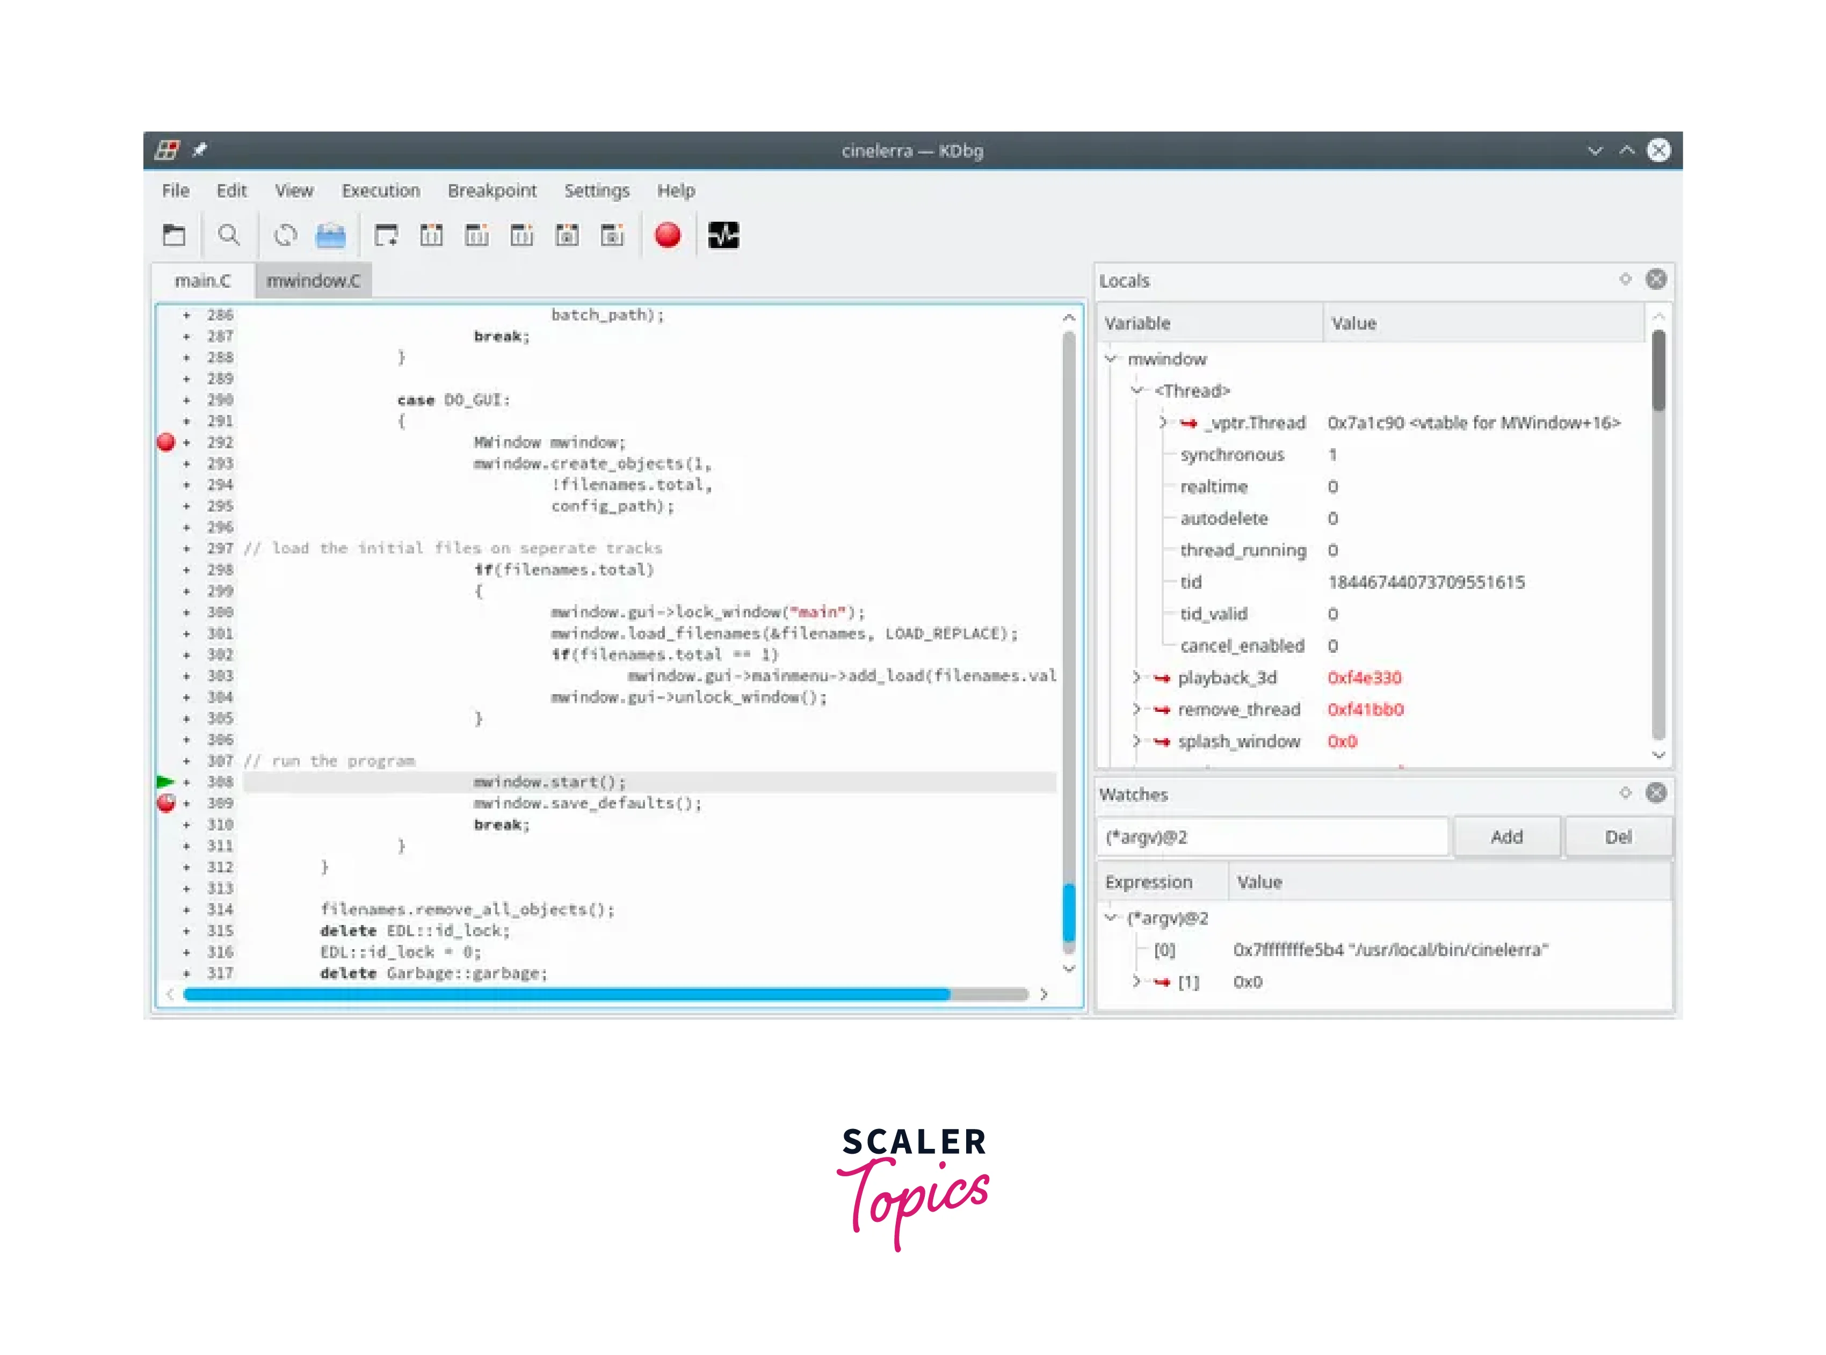1826x1355 pixels.
Task: Toggle the breakpoint on line 309
Action: pos(166,803)
